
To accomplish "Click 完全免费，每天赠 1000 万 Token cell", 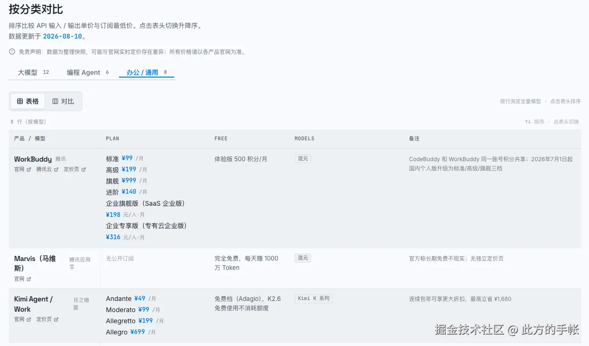I will pyautogui.click(x=246, y=263).
